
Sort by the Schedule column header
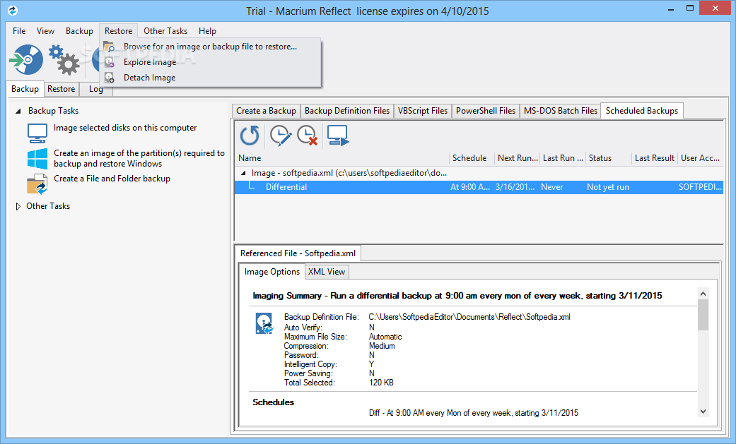472,158
